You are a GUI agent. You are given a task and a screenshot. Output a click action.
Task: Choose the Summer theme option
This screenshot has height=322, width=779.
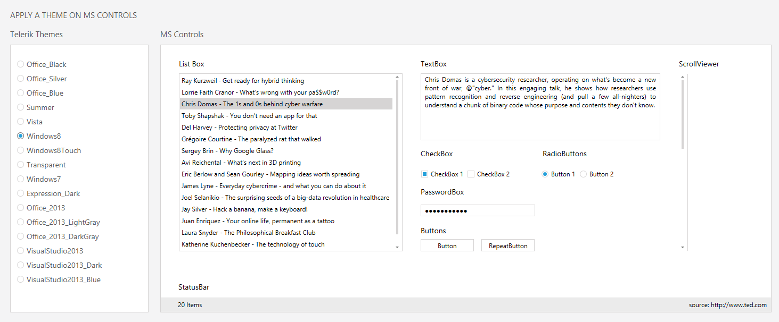point(21,107)
